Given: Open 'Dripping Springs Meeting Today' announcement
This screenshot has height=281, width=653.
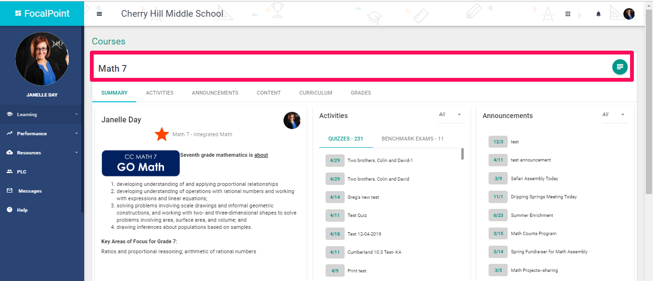Looking at the screenshot, I should click(544, 196).
